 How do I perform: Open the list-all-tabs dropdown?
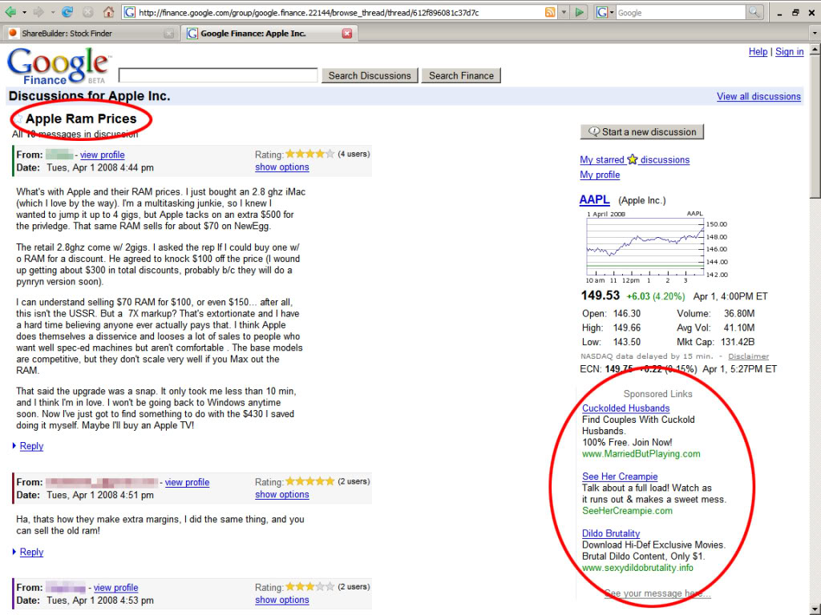click(815, 33)
